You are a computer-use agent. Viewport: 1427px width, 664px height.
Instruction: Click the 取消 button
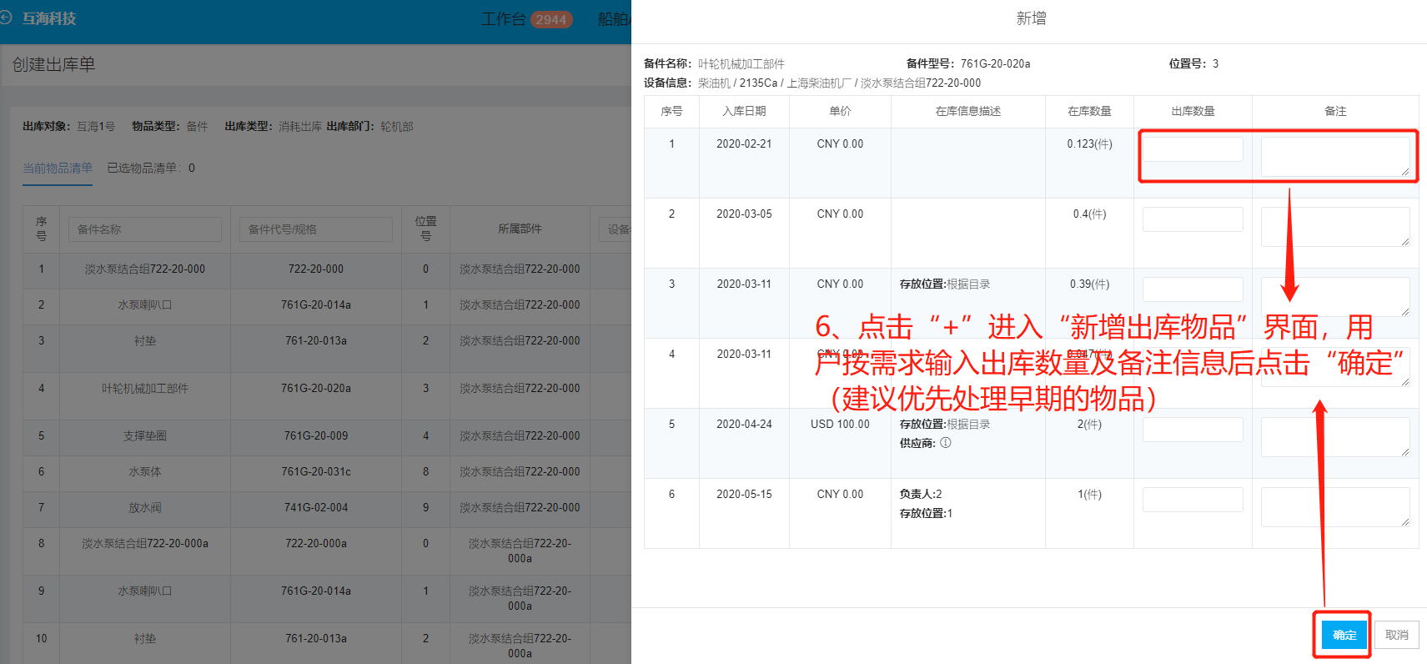[x=1397, y=635]
